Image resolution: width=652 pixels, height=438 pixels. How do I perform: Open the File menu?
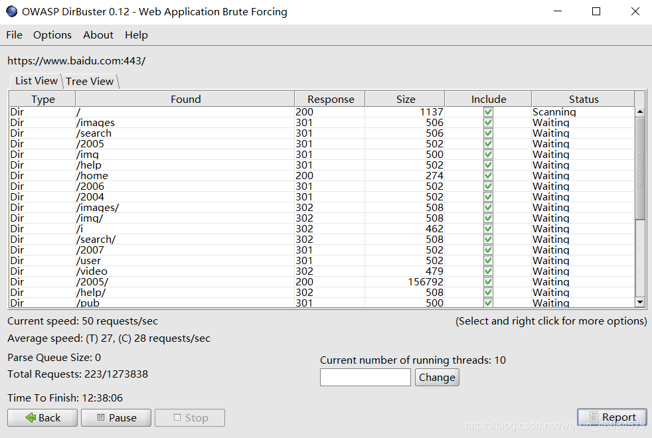[14, 35]
